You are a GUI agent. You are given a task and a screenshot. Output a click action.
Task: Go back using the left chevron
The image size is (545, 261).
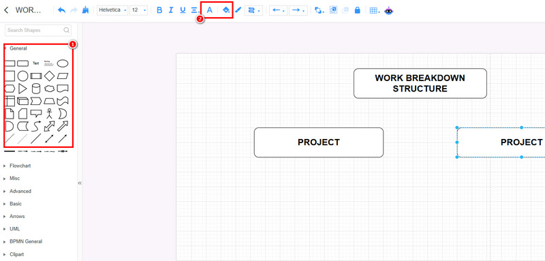pyautogui.click(x=6, y=10)
